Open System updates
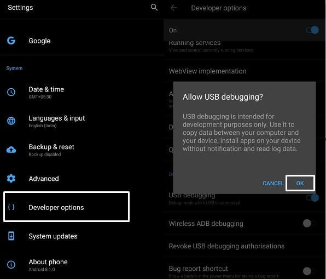326x279 pixels. [81, 236]
